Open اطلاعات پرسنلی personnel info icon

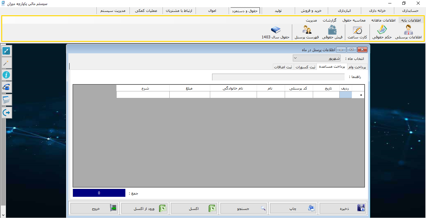(x=408, y=32)
